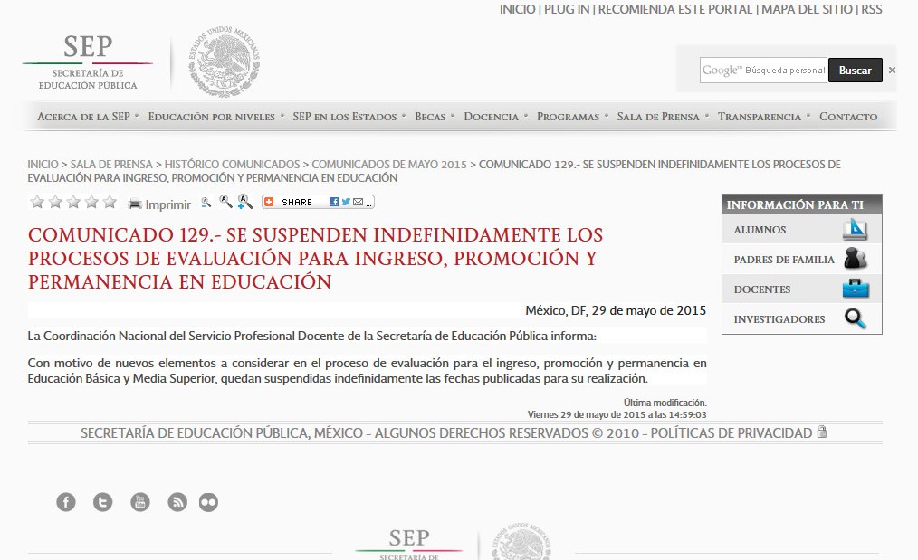Open the Flickr icon in the footer
Viewport: 918px width, 560px height.
(x=208, y=502)
